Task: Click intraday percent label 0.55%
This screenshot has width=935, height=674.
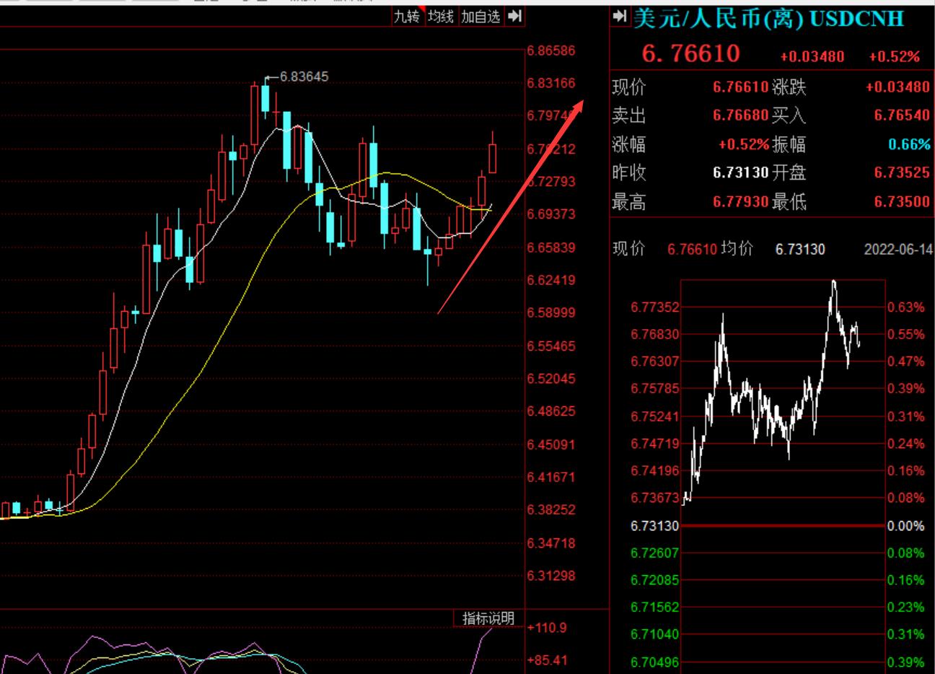Action: (x=906, y=335)
